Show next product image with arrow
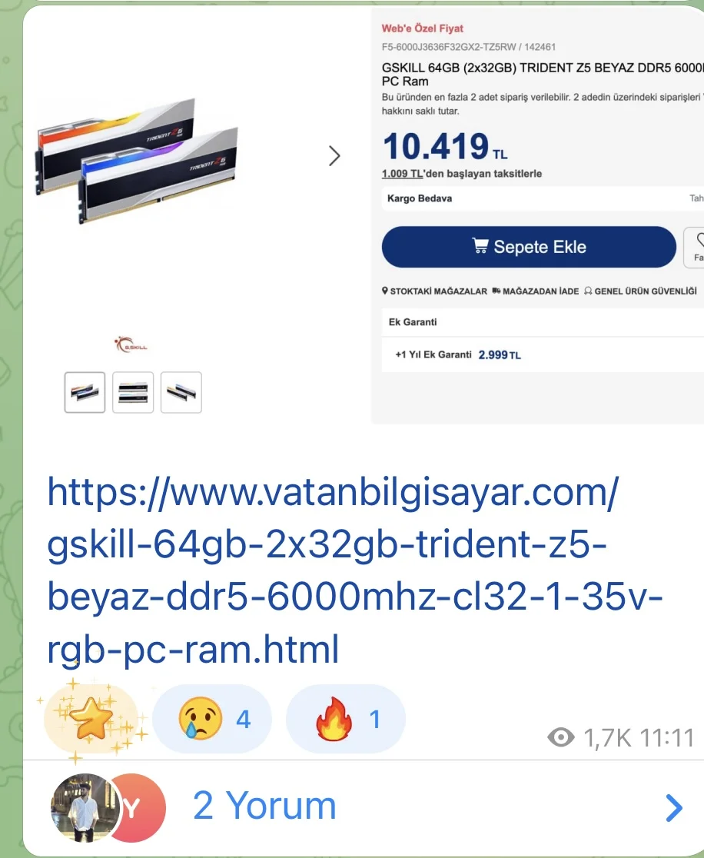Screen dimensions: 704x858 coord(334,156)
